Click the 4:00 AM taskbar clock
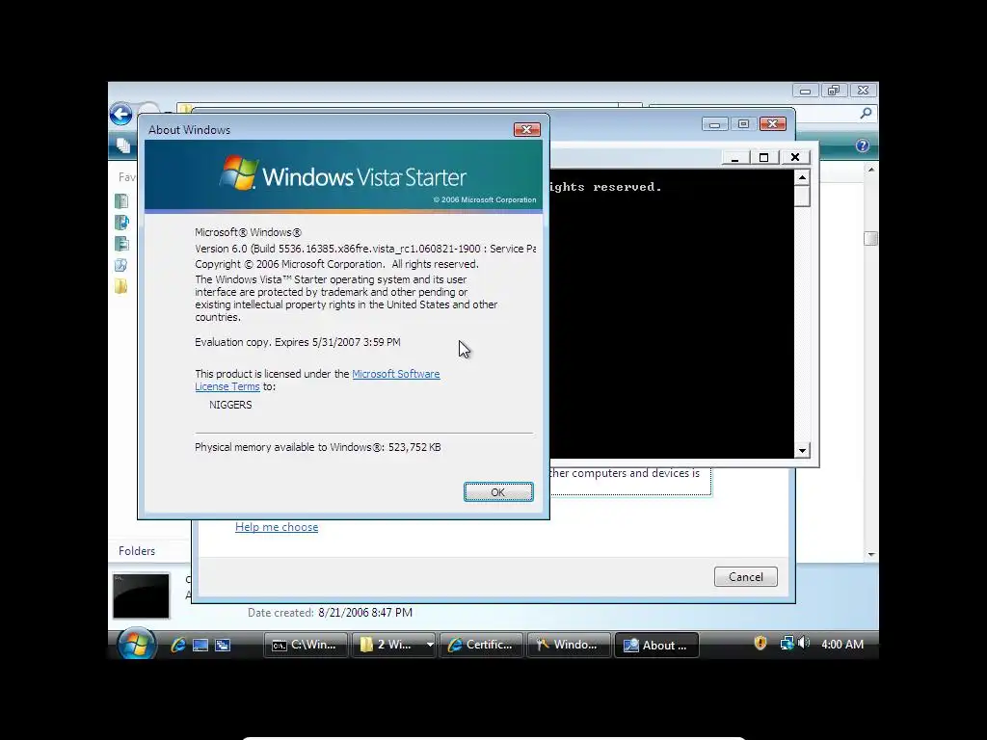 [x=842, y=645]
